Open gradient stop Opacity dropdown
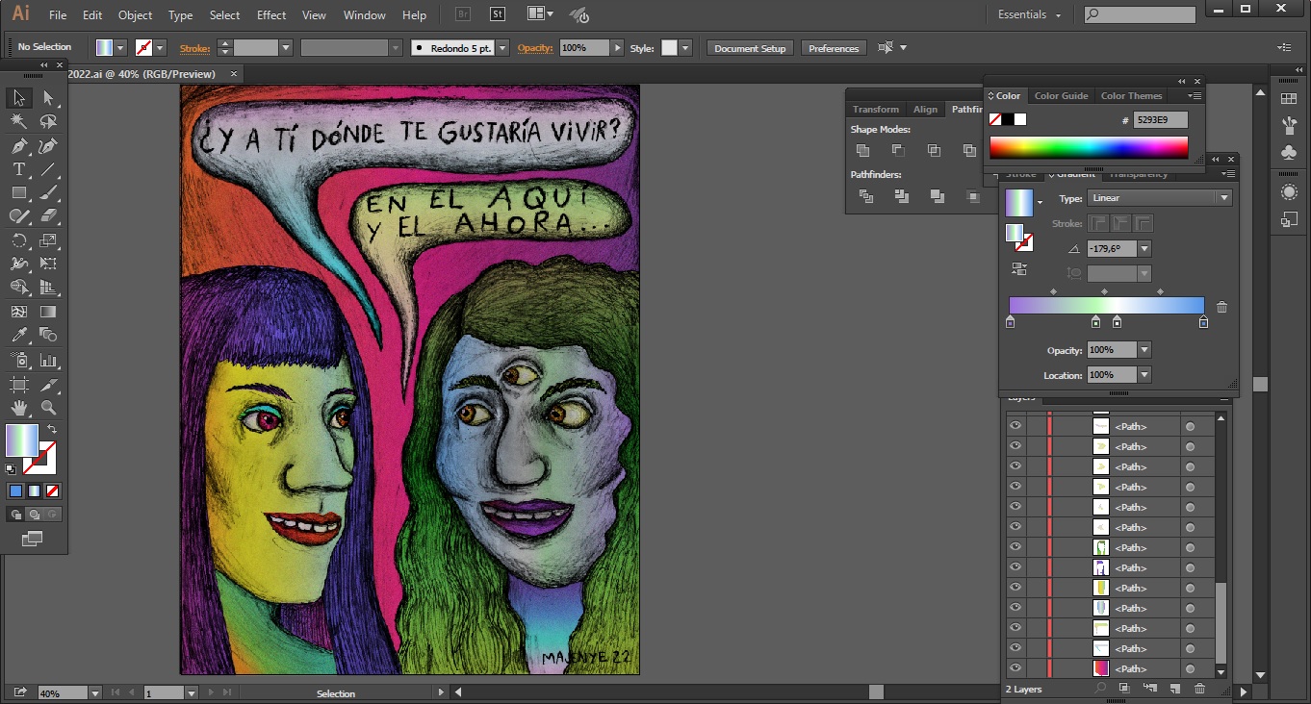 pyautogui.click(x=1144, y=350)
